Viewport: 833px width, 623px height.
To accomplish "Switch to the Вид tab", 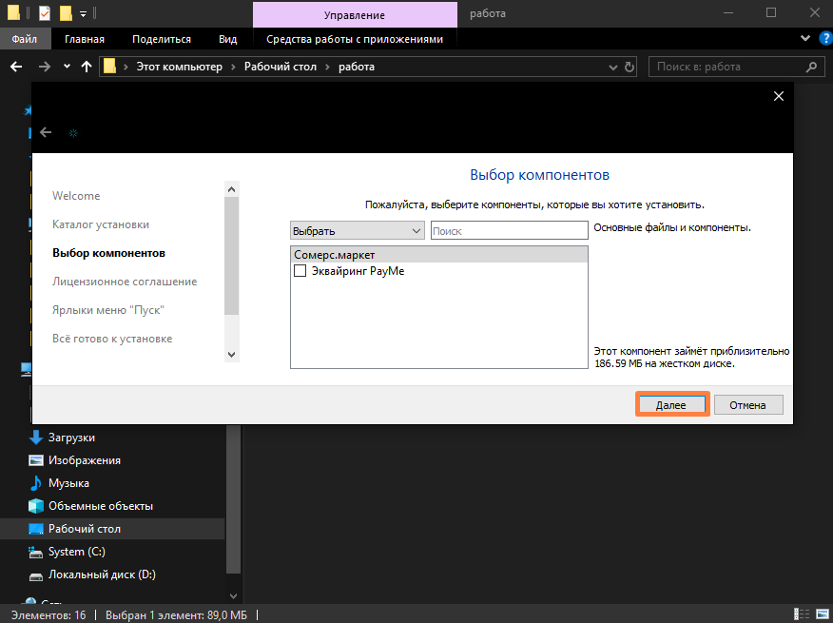I will pyautogui.click(x=227, y=39).
